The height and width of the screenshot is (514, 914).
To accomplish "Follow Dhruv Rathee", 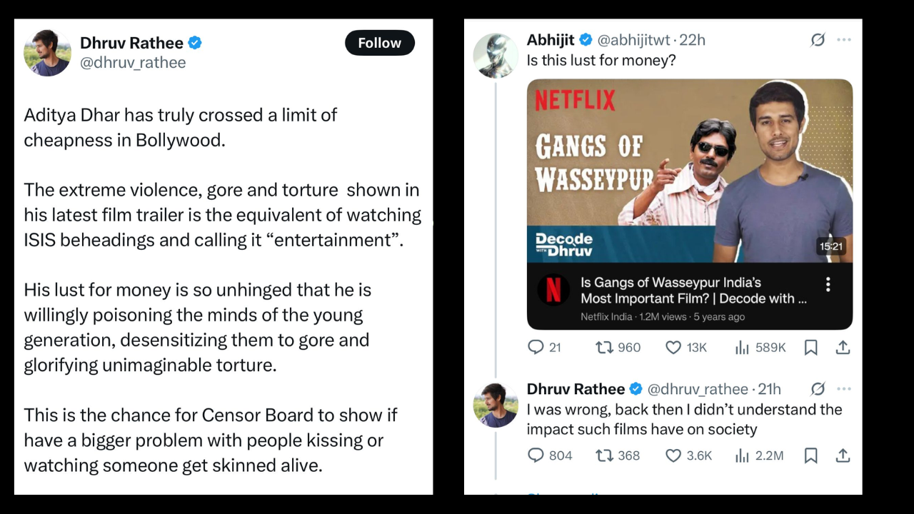I will pos(379,43).
